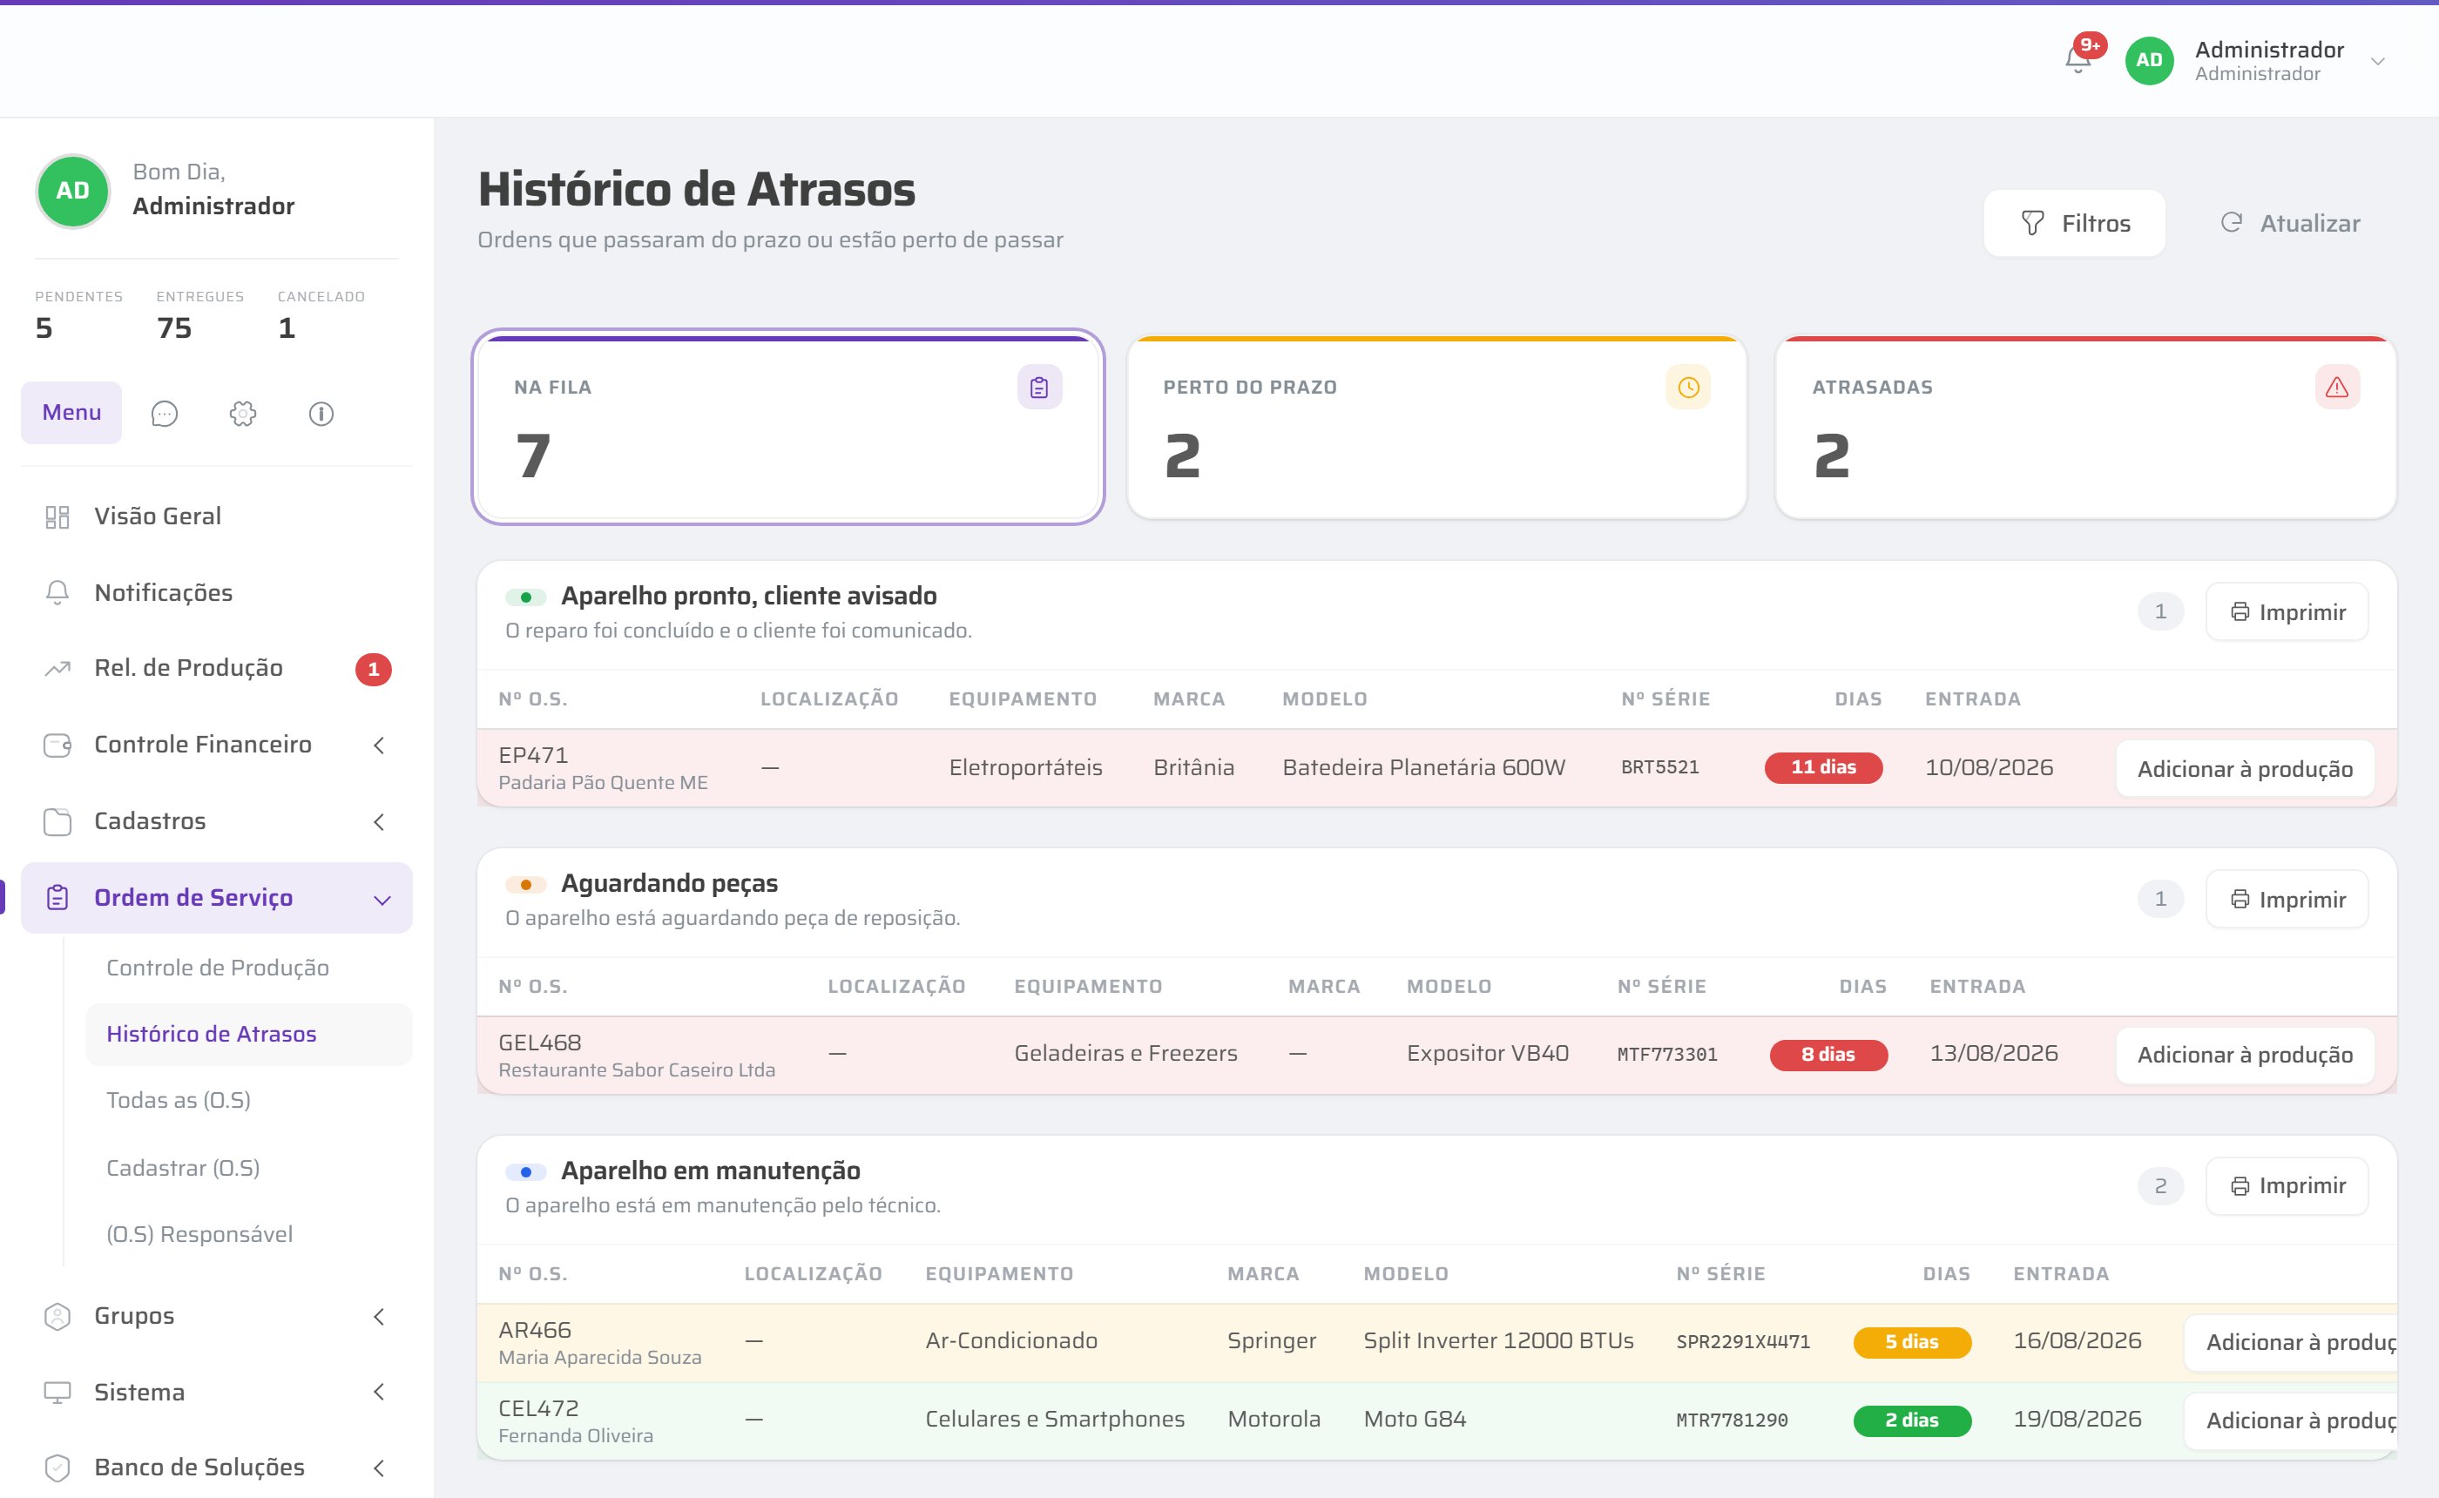Add EP471 order to production
The image size is (2439, 1498).
coord(2245,769)
